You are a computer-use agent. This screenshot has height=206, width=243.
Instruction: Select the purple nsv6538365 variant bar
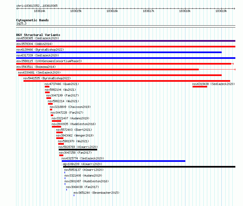126,41
